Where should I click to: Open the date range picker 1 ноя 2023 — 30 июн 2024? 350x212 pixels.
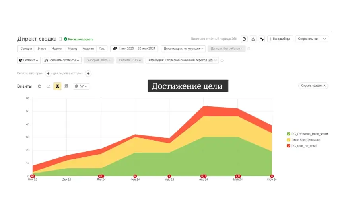click(x=134, y=49)
